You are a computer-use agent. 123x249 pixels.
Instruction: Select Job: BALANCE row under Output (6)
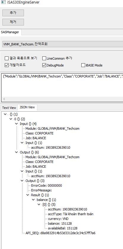36,166
